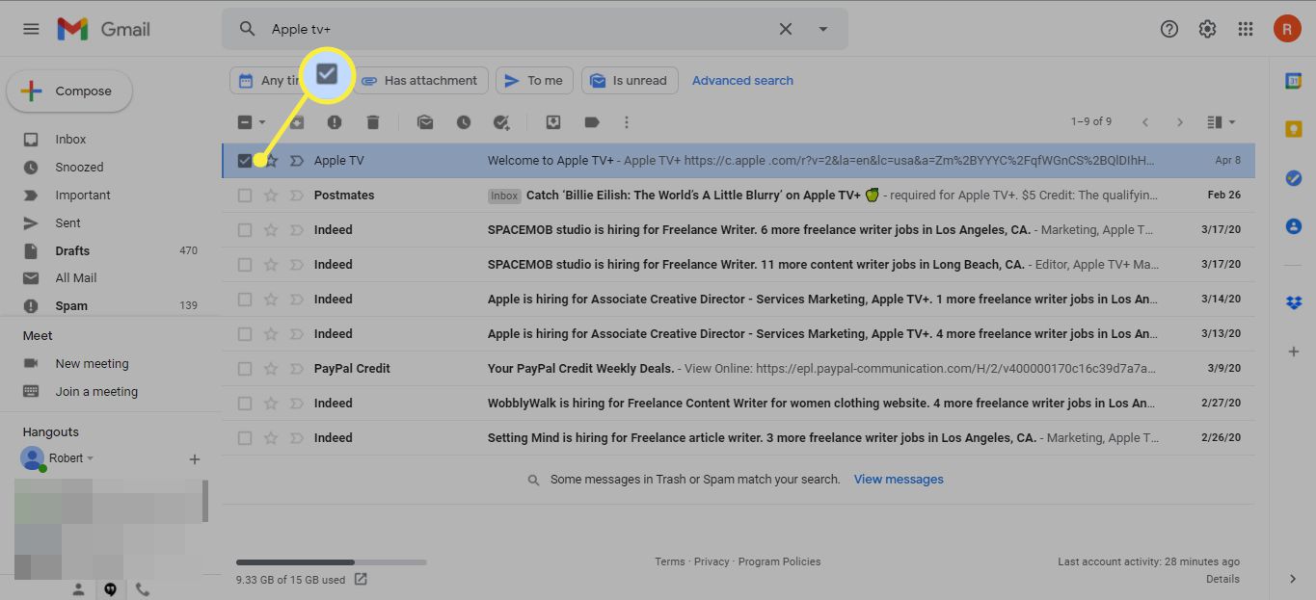Open the To me filter dropdown
This screenshot has width=1316, height=600.
534,80
